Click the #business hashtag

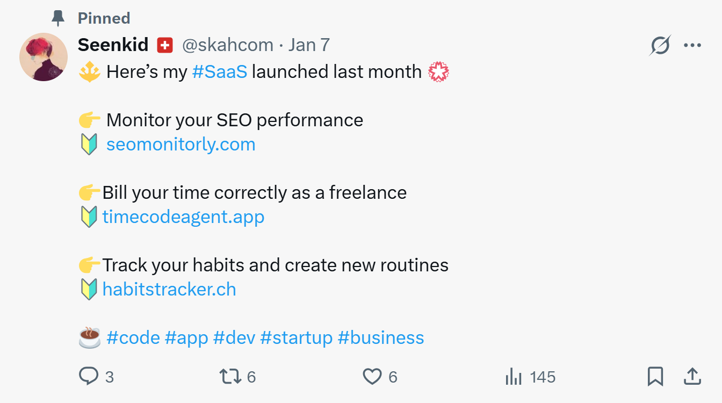pyautogui.click(x=380, y=338)
